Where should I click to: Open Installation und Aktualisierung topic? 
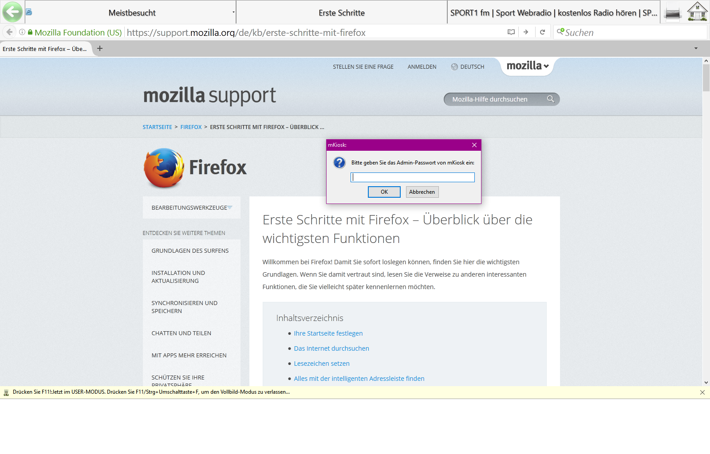(x=178, y=277)
